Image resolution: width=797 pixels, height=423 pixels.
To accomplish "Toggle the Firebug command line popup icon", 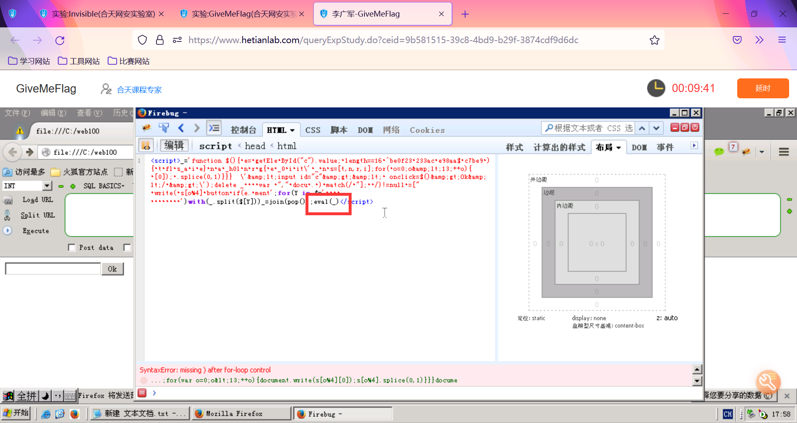I will point(214,128).
